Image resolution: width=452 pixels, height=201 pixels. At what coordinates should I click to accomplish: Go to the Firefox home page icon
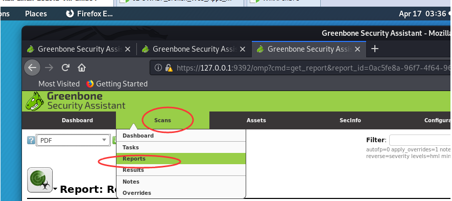(x=82, y=68)
